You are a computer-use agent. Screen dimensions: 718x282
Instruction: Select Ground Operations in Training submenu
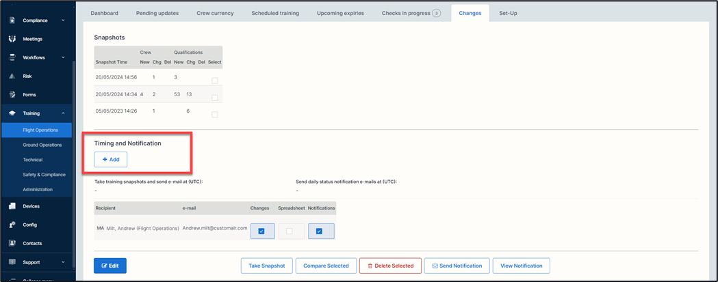(42, 145)
